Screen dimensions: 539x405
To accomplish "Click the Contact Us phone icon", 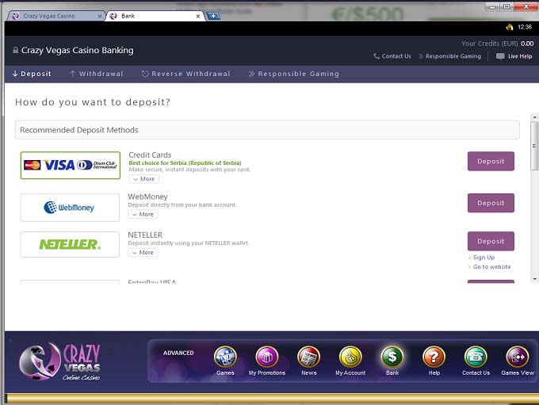I will point(476,357).
